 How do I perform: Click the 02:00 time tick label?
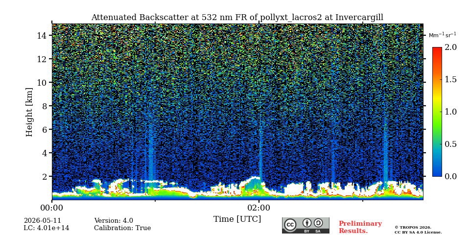[x=259, y=208]
